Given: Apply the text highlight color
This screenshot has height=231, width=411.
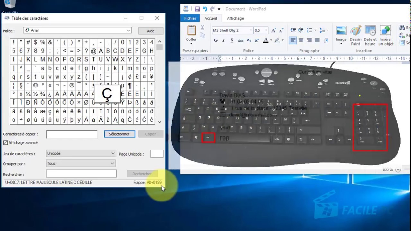Looking at the screenshot, I should (277, 40).
